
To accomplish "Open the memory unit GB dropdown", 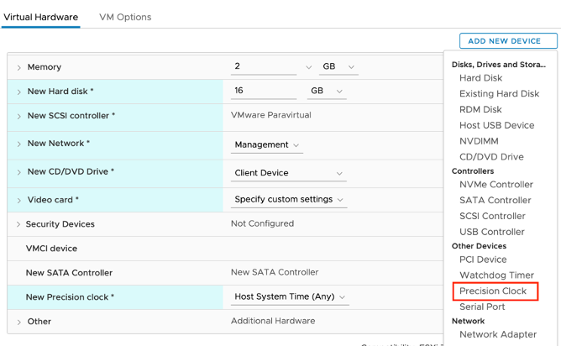I will click(x=338, y=67).
